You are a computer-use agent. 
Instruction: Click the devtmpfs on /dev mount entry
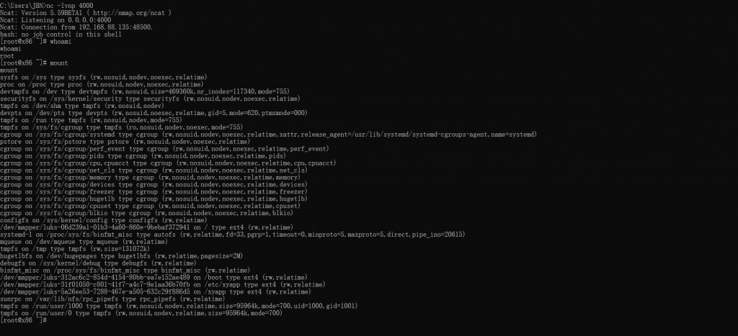tap(145, 91)
